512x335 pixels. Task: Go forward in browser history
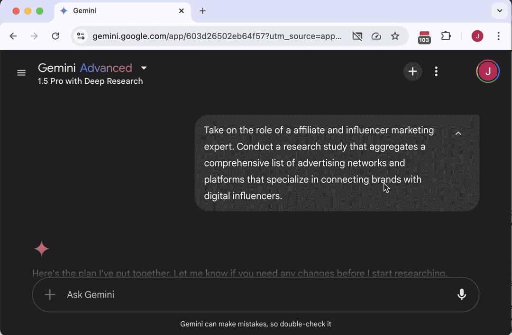tap(34, 36)
